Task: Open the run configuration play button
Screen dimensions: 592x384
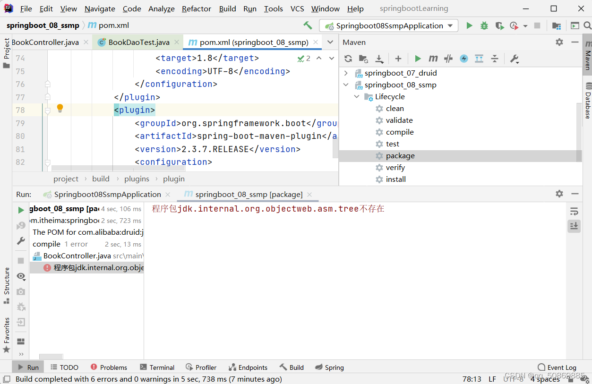Action: [469, 26]
